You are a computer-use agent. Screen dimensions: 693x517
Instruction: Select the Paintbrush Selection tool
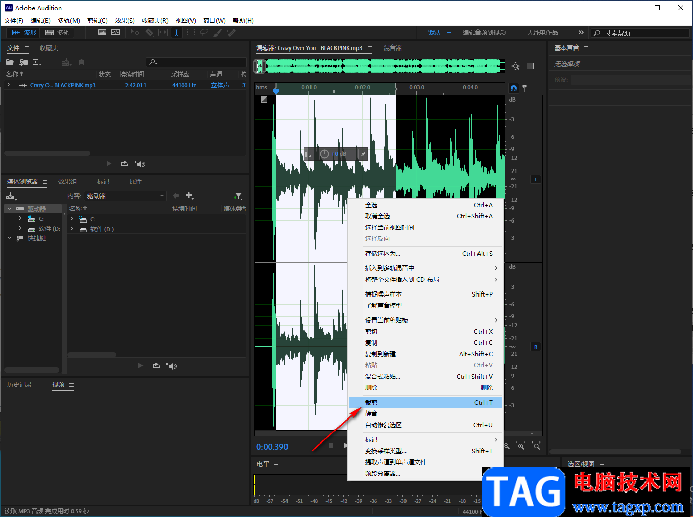click(218, 32)
